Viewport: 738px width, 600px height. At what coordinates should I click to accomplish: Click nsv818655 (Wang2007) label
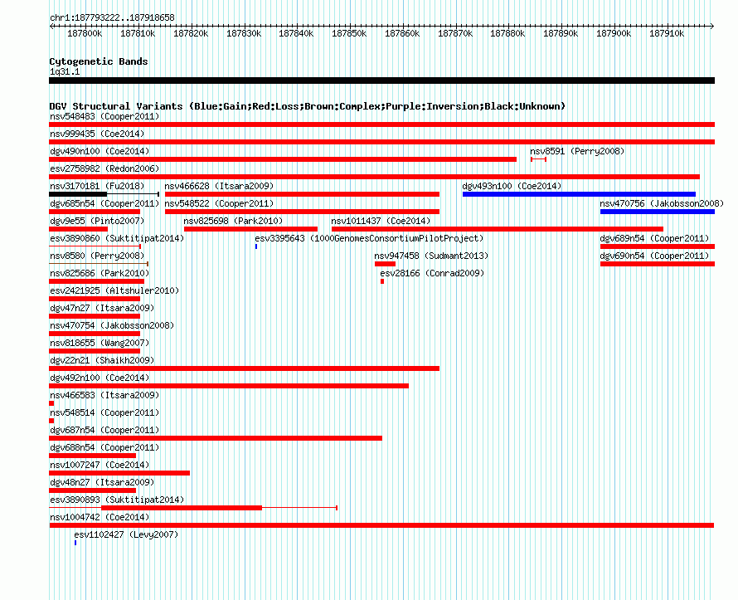coord(100,343)
